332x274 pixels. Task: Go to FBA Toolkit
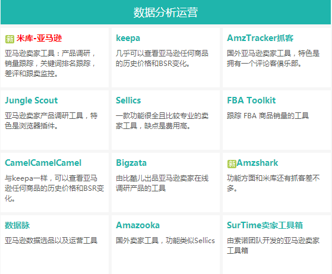coord(251,100)
